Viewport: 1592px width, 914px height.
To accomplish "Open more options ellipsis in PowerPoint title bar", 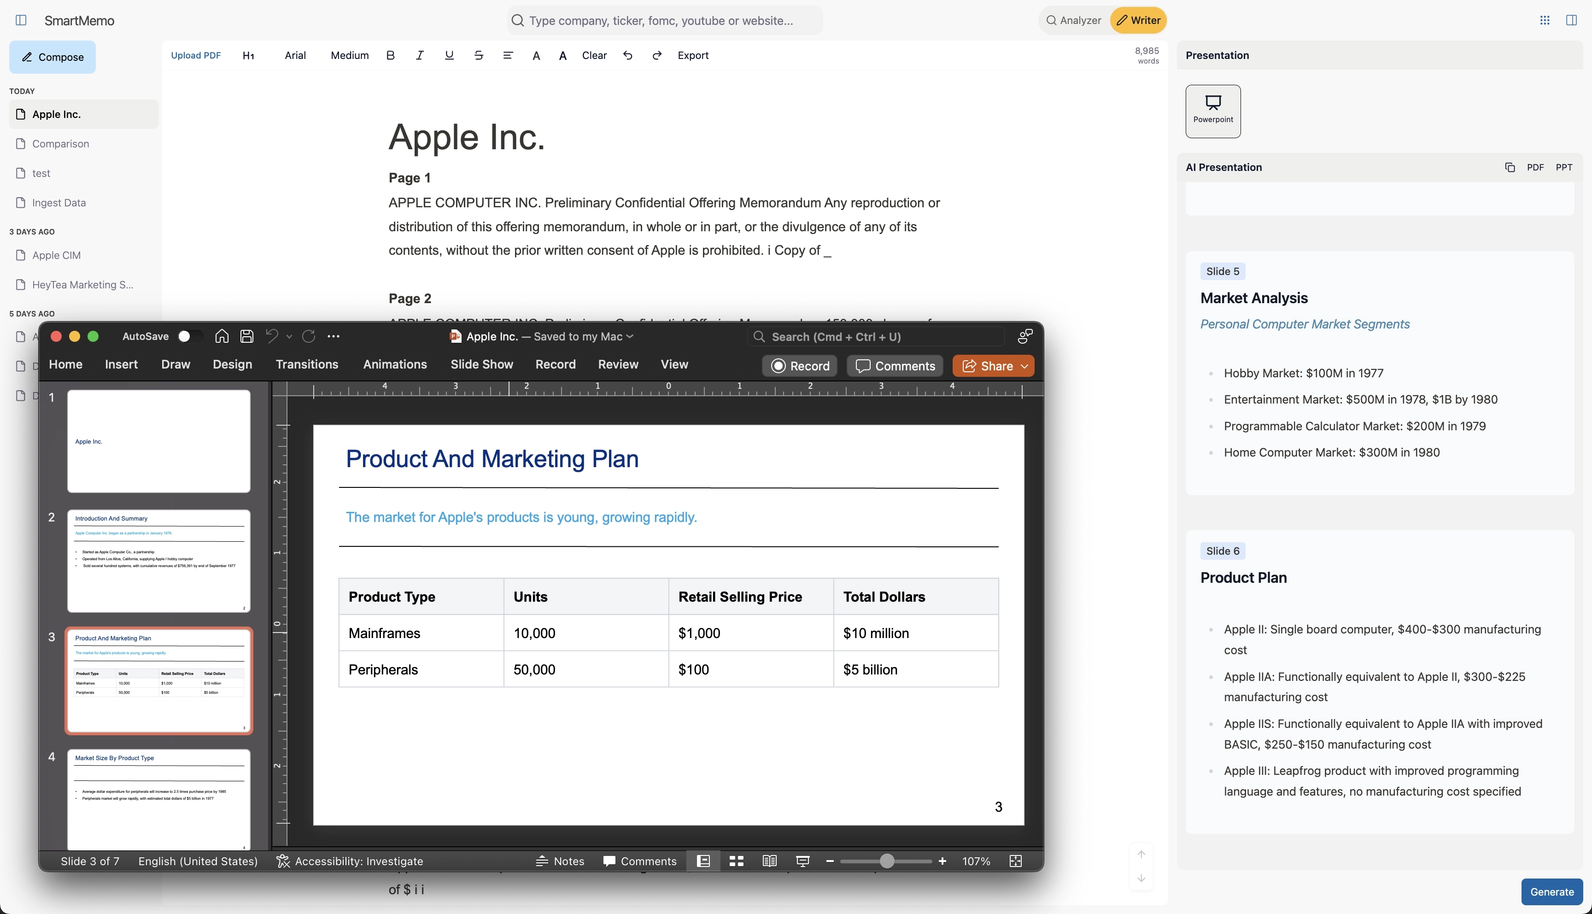I will pyautogui.click(x=333, y=336).
